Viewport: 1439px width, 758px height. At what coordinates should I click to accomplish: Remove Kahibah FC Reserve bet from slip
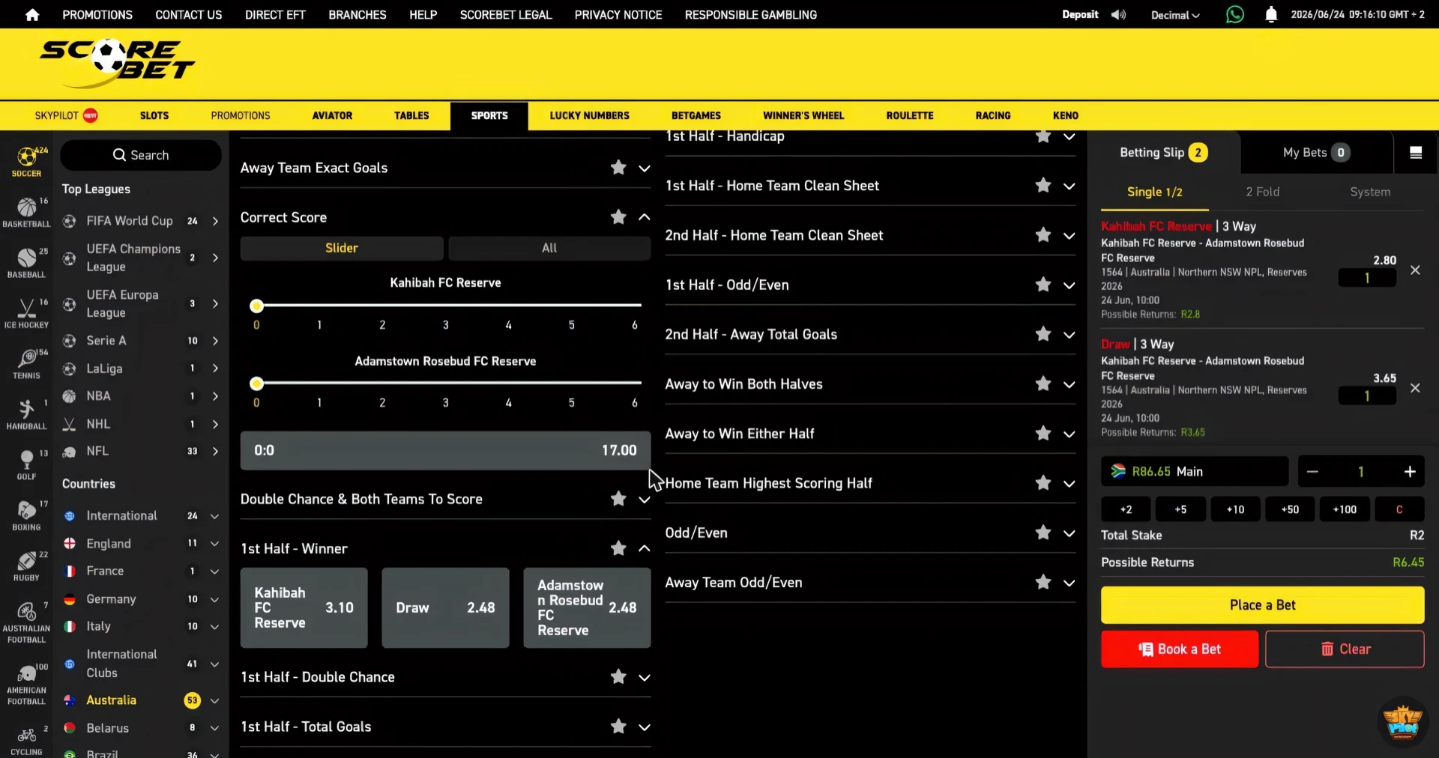point(1415,270)
